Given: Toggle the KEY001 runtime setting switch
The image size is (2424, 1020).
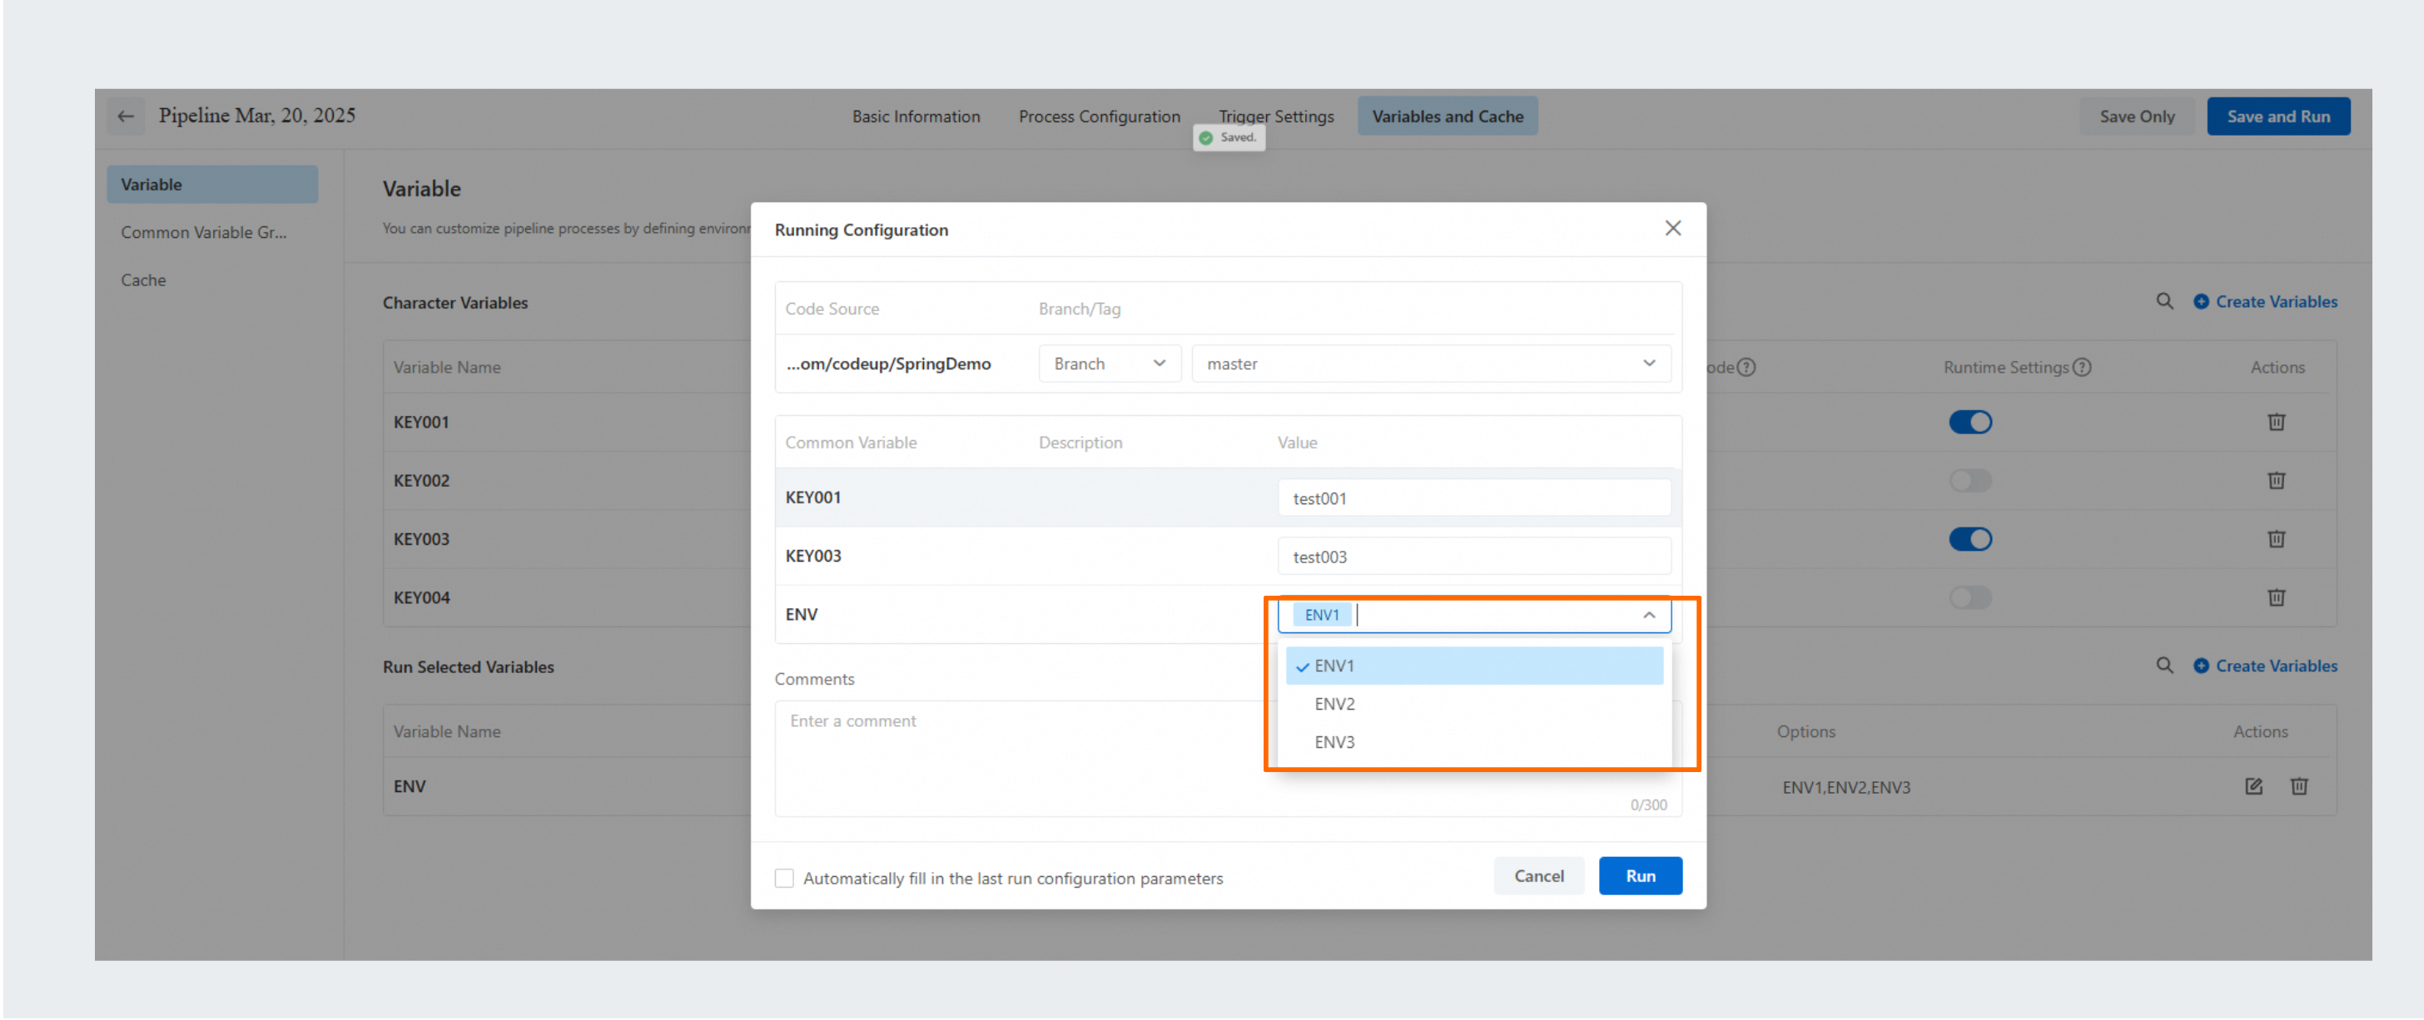Looking at the screenshot, I should pyautogui.click(x=1969, y=422).
